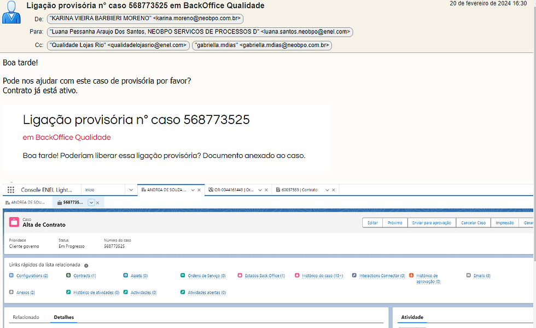Click Cc recipient Qualidade Lojas Rio
The height and width of the screenshot is (328, 536).
(x=118, y=45)
